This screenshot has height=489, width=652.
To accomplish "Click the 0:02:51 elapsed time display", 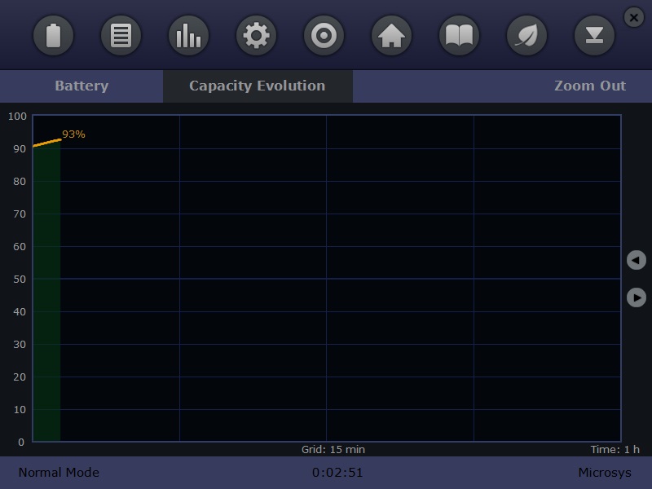I will click(339, 472).
